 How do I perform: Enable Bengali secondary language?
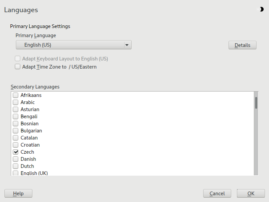coord(16,117)
